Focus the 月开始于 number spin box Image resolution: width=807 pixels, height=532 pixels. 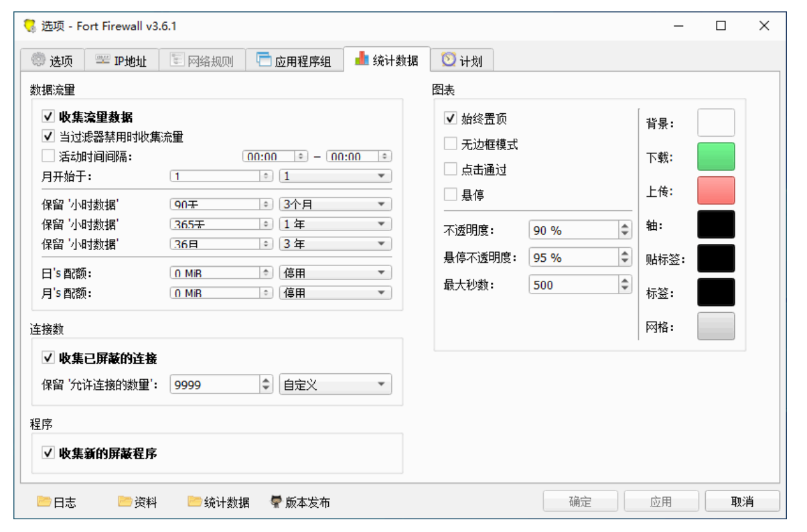(x=222, y=176)
